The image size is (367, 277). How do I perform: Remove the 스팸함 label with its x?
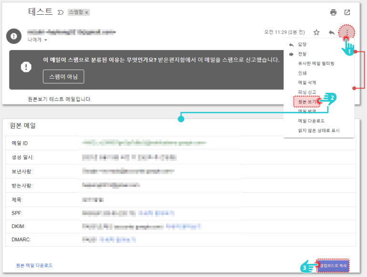87,12
